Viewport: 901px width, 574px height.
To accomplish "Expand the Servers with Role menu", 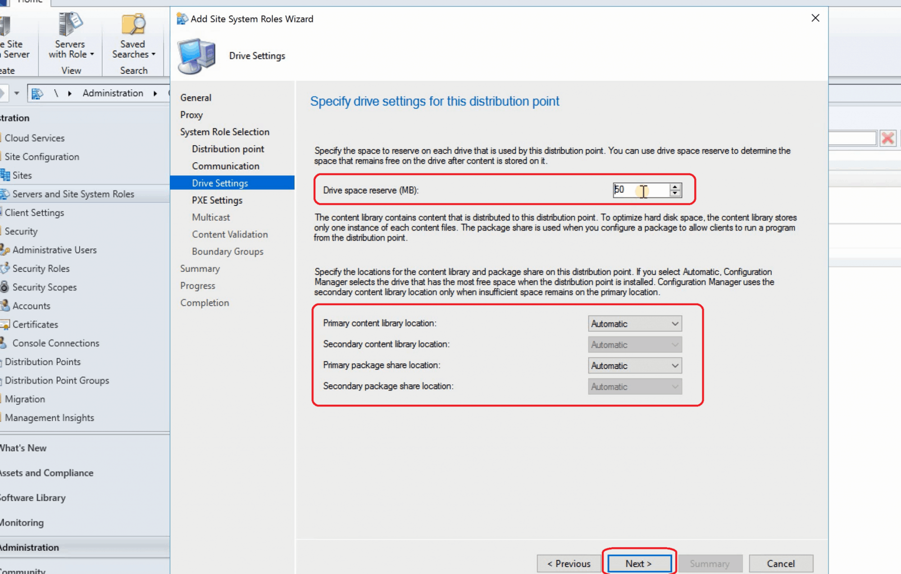I will 70,49.
